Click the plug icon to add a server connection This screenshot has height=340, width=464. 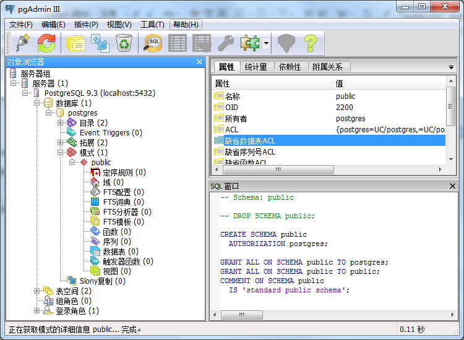tap(23, 43)
